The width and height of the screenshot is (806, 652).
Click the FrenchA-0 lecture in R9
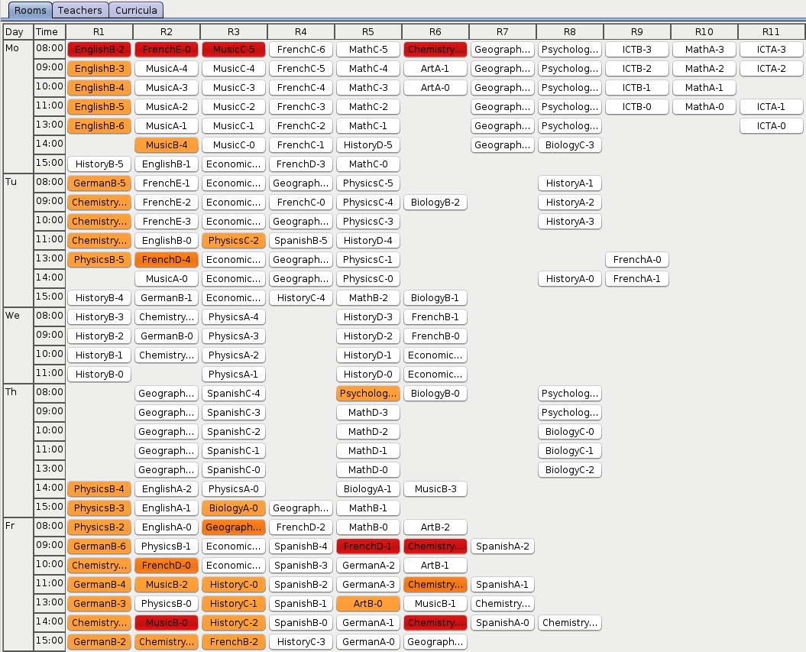637,260
